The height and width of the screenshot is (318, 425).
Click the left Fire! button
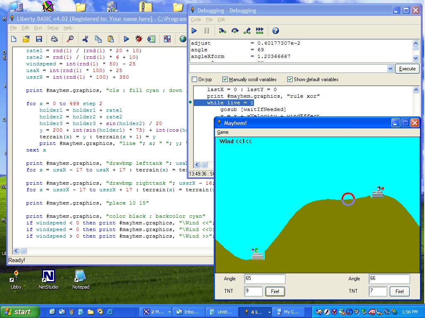(275, 291)
